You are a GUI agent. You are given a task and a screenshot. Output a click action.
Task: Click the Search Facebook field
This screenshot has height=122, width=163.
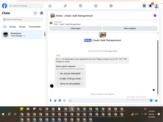click(x=26, y=6)
